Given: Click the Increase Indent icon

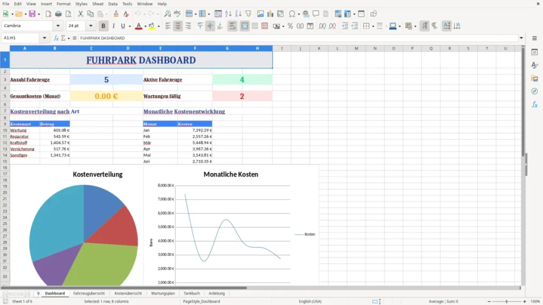Looking at the screenshot, I should (x=345, y=26).
